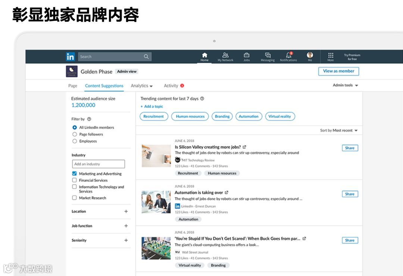Viewport: 403px width, 276px height.
Task: Open external link icon for Silicon Valley article
Action: 244,147
